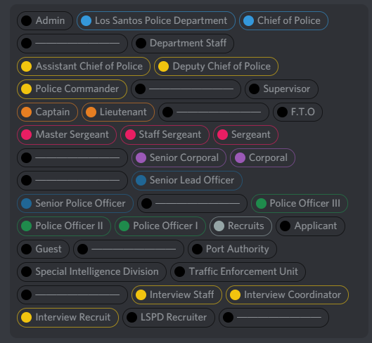Viewport: 372px width, 343px height.
Task: Click the F.T.O role pill
Action: pyautogui.click(x=297, y=112)
